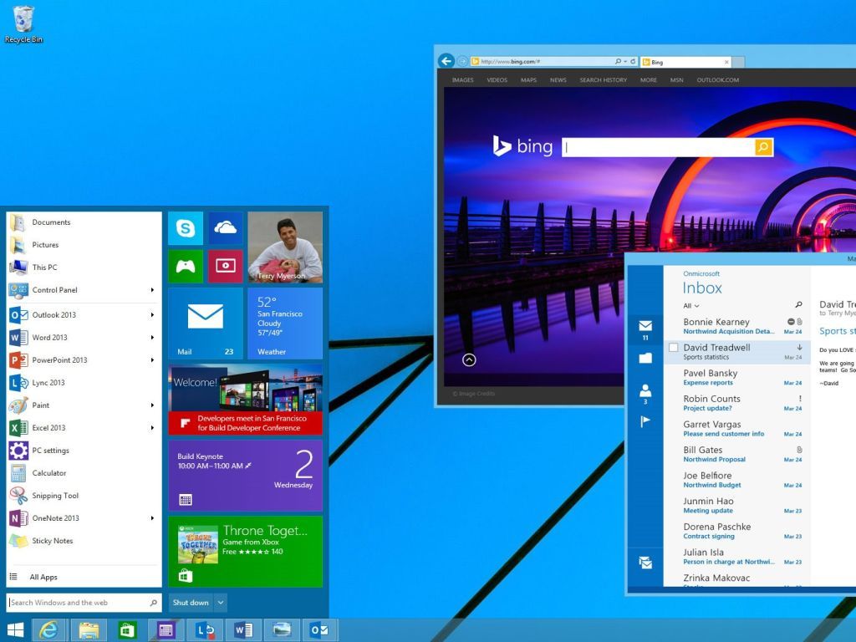
Task: Open the Shut down options chevron
Action: (220, 602)
